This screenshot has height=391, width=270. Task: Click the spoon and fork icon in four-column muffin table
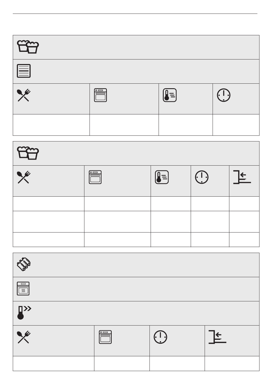point(24,95)
